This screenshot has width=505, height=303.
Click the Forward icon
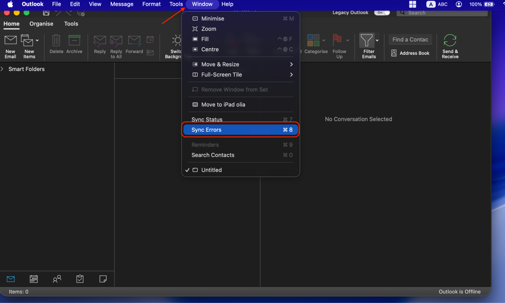pos(134,41)
